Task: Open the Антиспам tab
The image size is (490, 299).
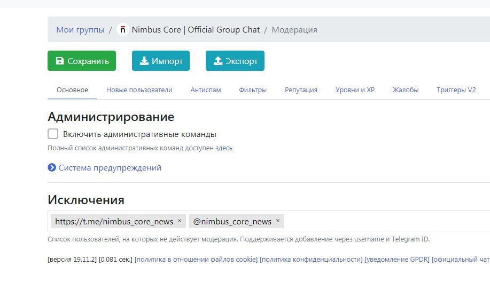Action: pyautogui.click(x=206, y=90)
